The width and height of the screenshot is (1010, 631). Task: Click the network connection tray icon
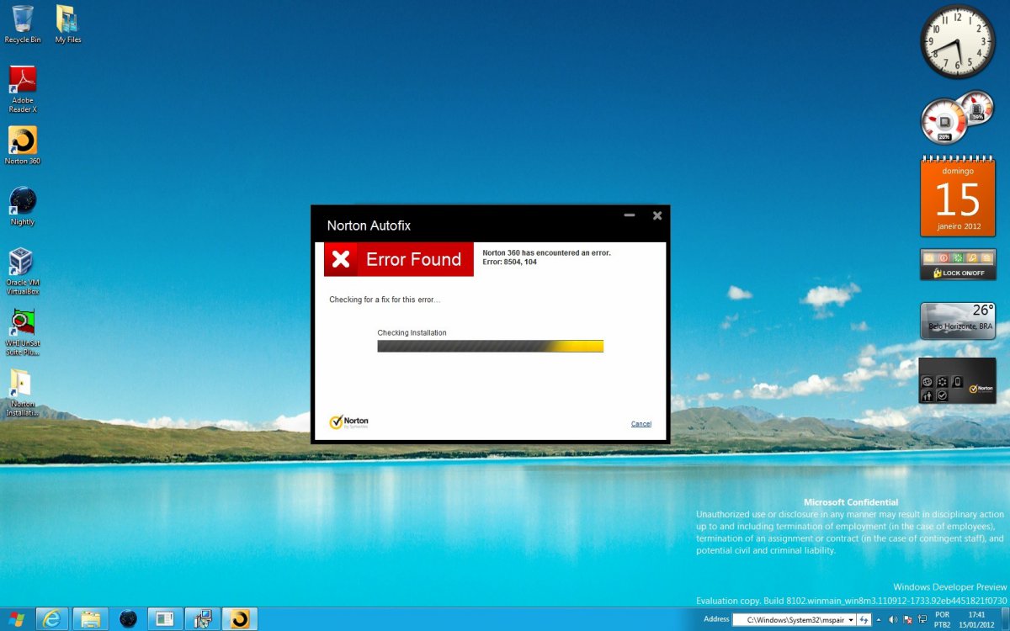click(922, 620)
